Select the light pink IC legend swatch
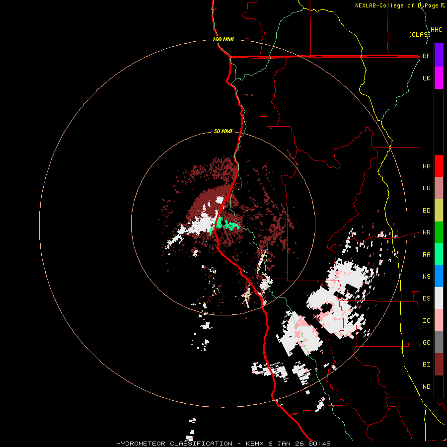The width and height of the screenshot is (447, 447). (439, 320)
